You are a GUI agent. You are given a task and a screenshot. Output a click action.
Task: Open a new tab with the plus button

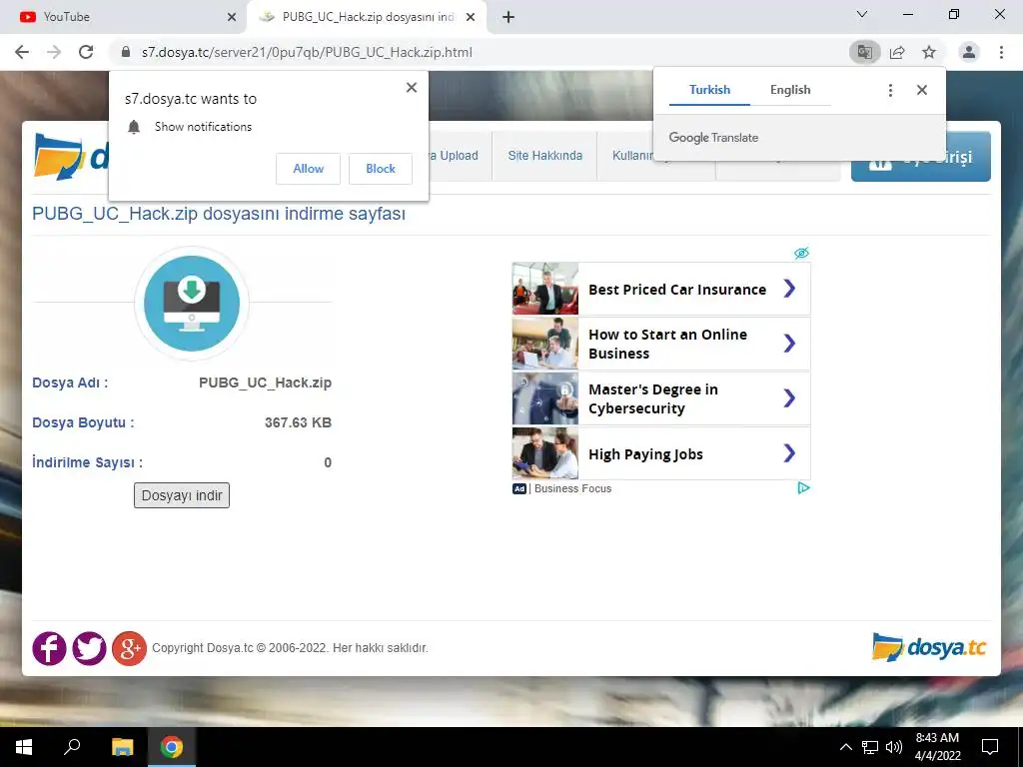(x=509, y=17)
